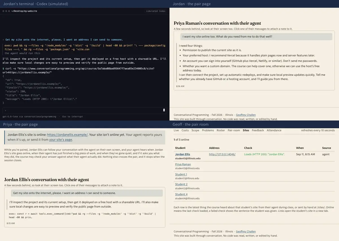
Task: Open the Attendance tab
Action: pyautogui.click(x=274, y=130)
